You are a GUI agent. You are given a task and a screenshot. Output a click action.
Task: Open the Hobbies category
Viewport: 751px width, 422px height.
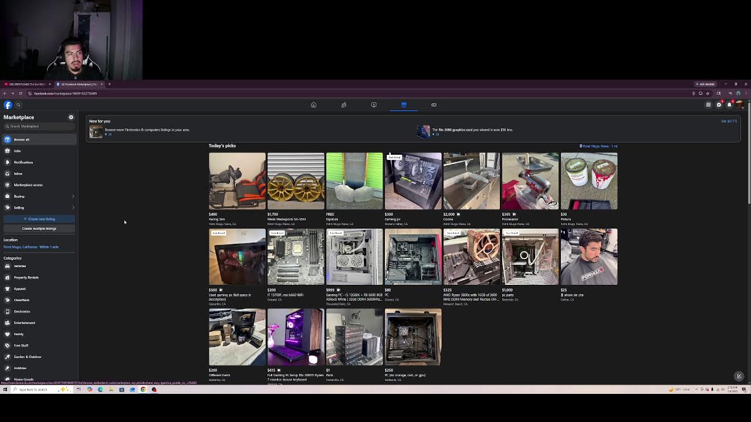point(39,368)
